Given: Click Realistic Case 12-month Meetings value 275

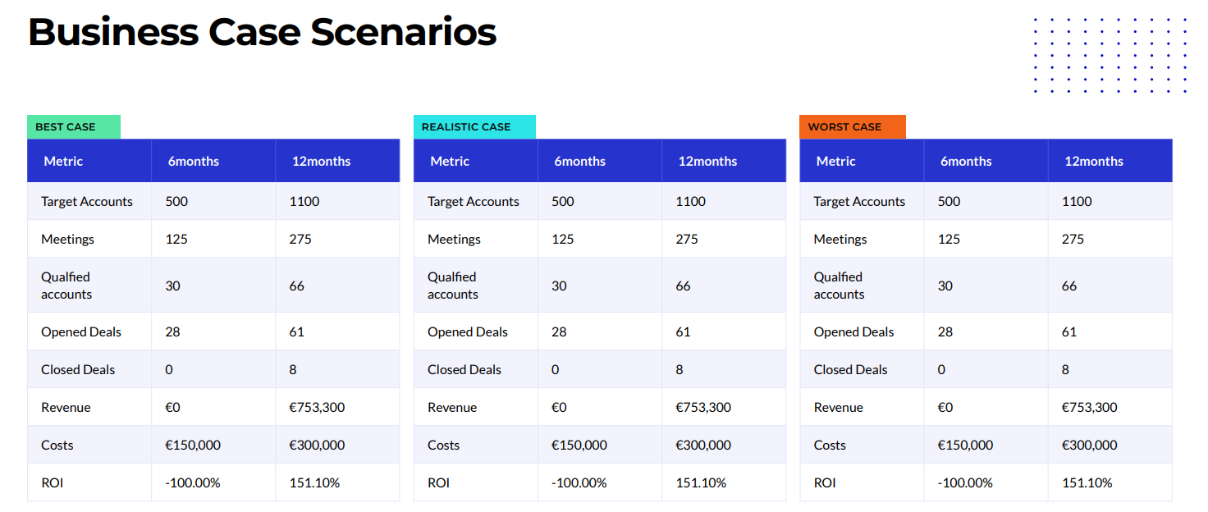Looking at the screenshot, I should [687, 239].
